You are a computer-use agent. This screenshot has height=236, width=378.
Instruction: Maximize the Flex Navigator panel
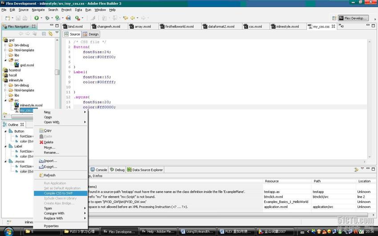click(x=57, y=26)
